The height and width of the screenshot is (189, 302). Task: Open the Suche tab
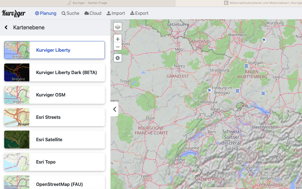(x=70, y=13)
